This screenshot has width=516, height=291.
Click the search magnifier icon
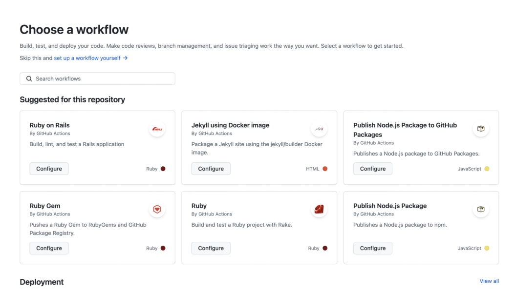tap(29, 79)
